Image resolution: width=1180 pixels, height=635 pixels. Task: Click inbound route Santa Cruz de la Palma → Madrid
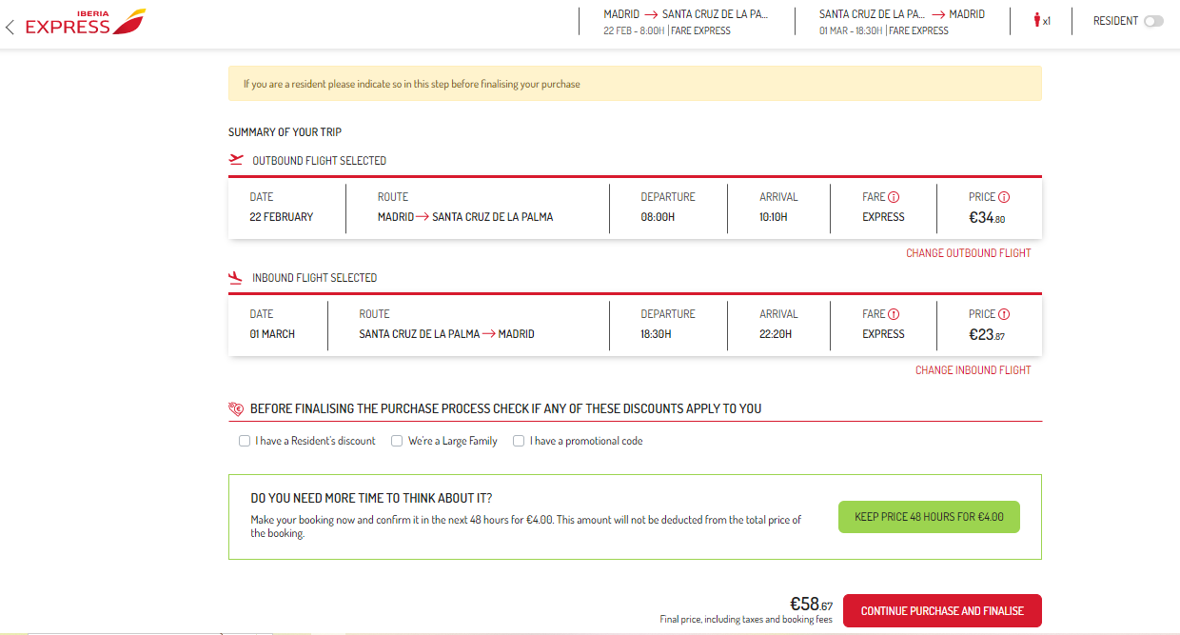coord(446,334)
